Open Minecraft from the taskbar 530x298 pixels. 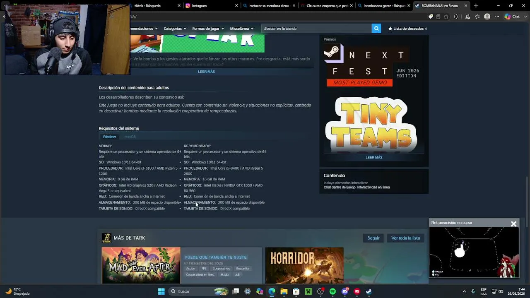308,291
